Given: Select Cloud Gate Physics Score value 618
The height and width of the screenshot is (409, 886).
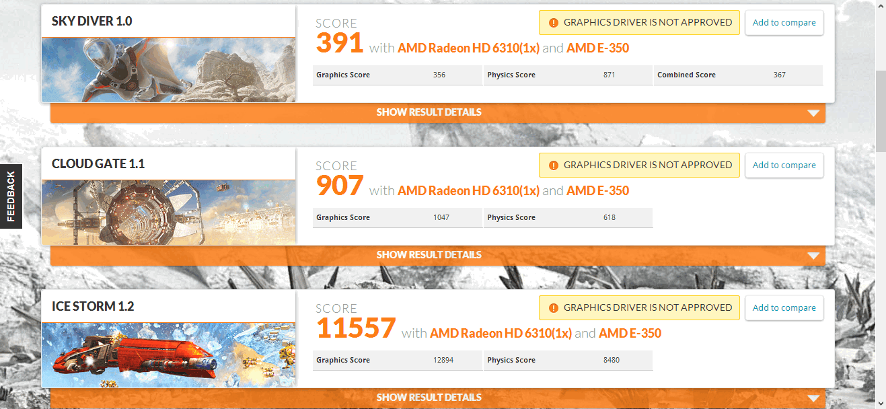Looking at the screenshot, I should point(610,218).
